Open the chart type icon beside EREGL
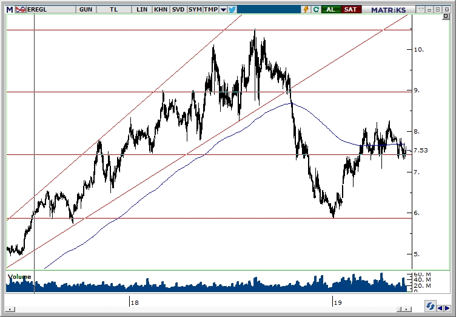This screenshot has width=456, height=317. [x=21, y=10]
